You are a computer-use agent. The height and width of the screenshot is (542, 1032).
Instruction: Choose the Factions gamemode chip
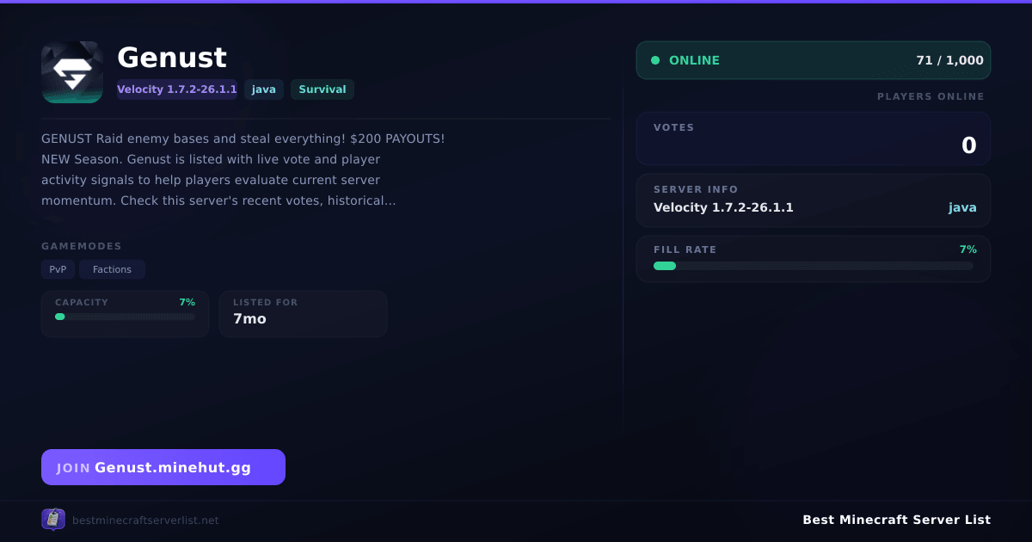point(112,269)
